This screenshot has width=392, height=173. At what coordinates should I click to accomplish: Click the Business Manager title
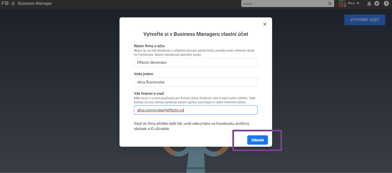(35, 4)
